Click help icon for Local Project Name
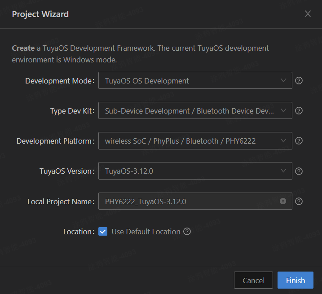The height and width of the screenshot is (294, 322). click(x=299, y=201)
